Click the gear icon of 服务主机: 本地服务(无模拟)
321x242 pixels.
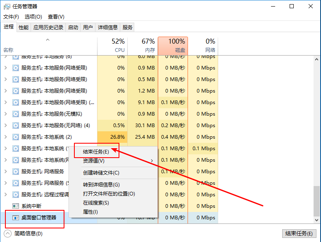point(16,114)
